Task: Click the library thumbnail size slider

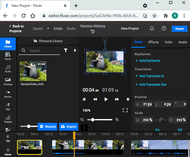Action: click(29, 126)
